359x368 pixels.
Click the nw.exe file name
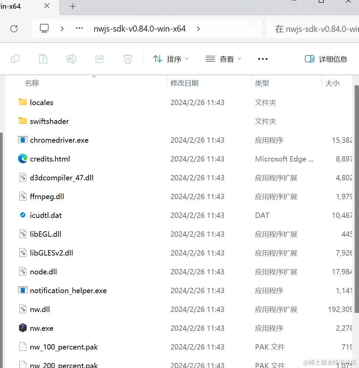(x=42, y=328)
